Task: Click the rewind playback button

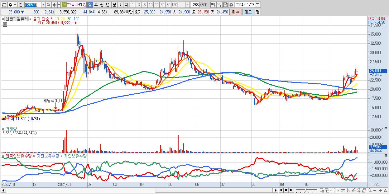Action: point(281,190)
